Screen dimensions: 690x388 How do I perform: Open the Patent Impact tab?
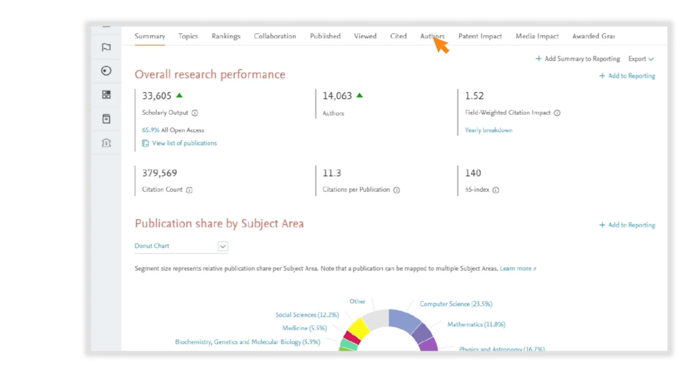coord(480,36)
